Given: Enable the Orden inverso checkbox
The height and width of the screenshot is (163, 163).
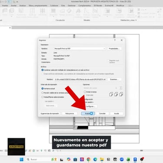Looking at the screenshot, I should coord(85,92).
